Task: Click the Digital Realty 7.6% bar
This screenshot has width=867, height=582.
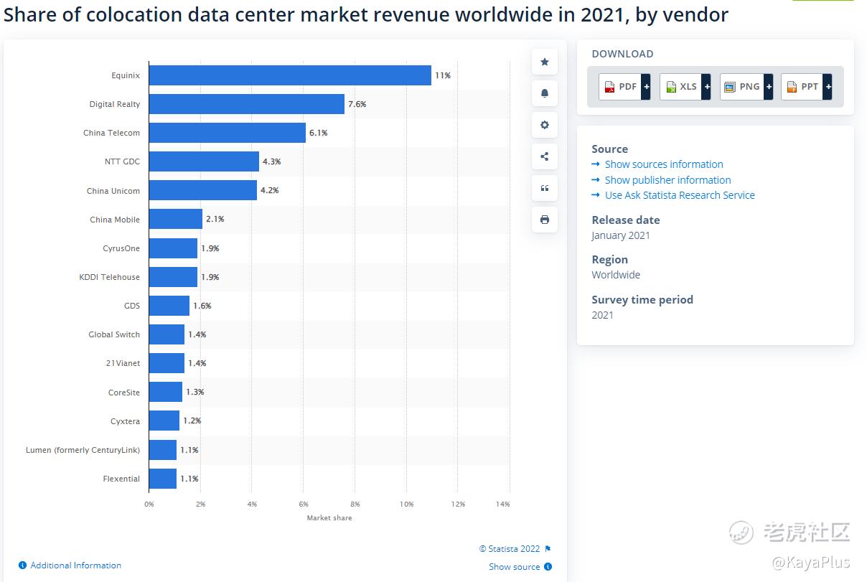Action: click(x=246, y=104)
